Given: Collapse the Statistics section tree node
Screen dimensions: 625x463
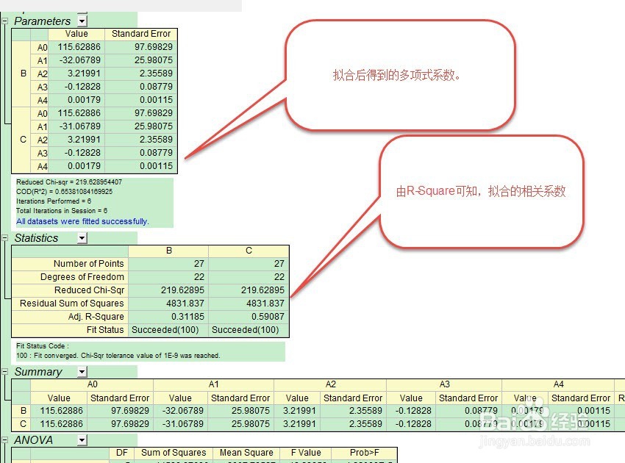Looking at the screenshot, I should point(5,238).
